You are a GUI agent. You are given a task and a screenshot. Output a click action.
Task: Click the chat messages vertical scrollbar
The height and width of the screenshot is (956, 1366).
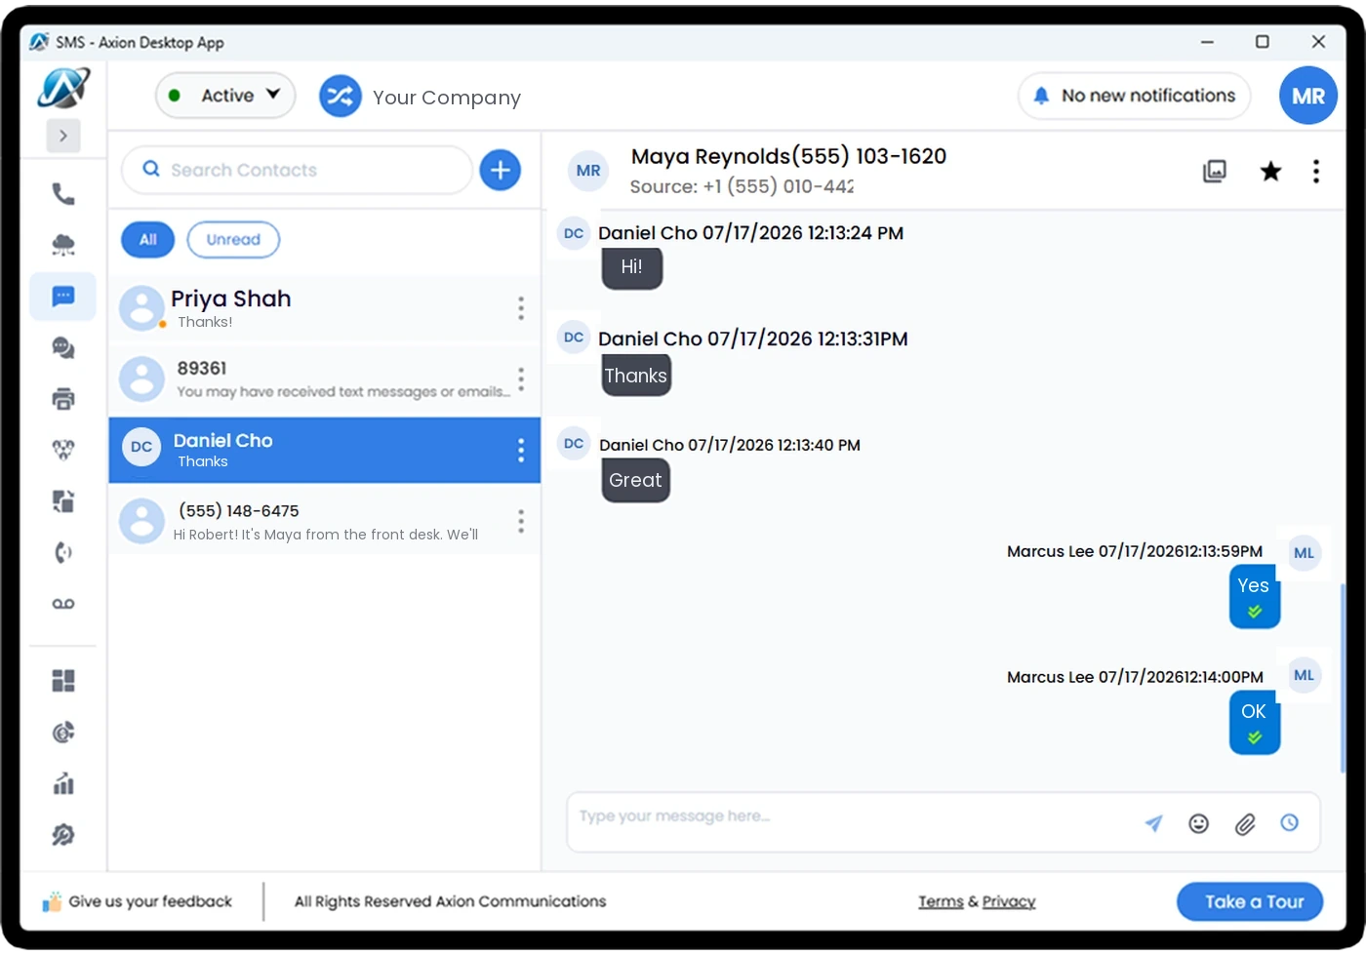pyautogui.click(x=1344, y=679)
